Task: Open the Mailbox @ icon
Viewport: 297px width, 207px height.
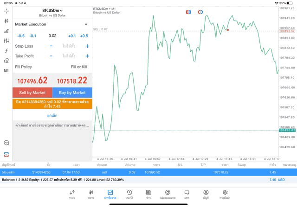Action: [168, 194]
